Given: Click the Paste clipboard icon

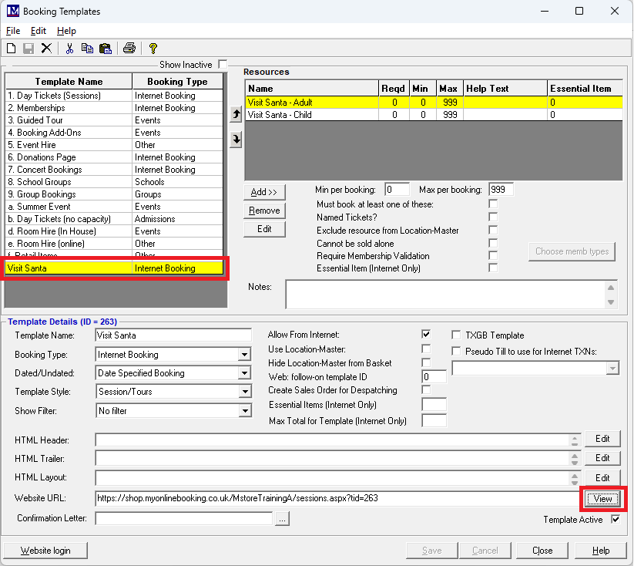Looking at the screenshot, I should (105, 48).
